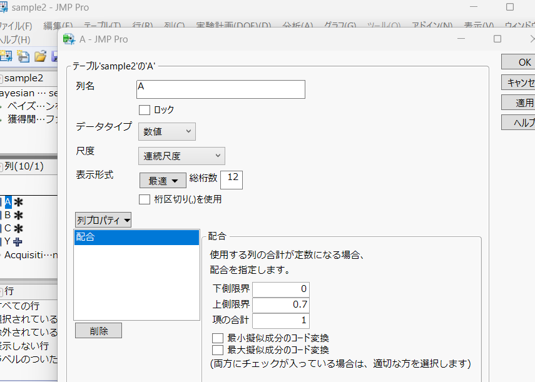Enable the ロック checkbox
This screenshot has width=535, height=382.
coord(145,110)
